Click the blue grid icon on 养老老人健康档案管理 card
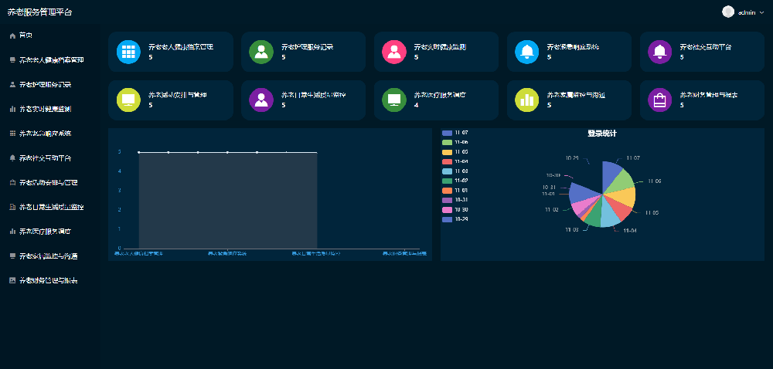Viewport: 773px width, 369px height. click(x=128, y=52)
